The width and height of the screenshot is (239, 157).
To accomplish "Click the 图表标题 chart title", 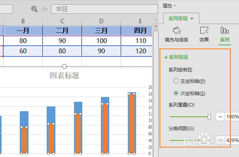I will coord(64,75).
